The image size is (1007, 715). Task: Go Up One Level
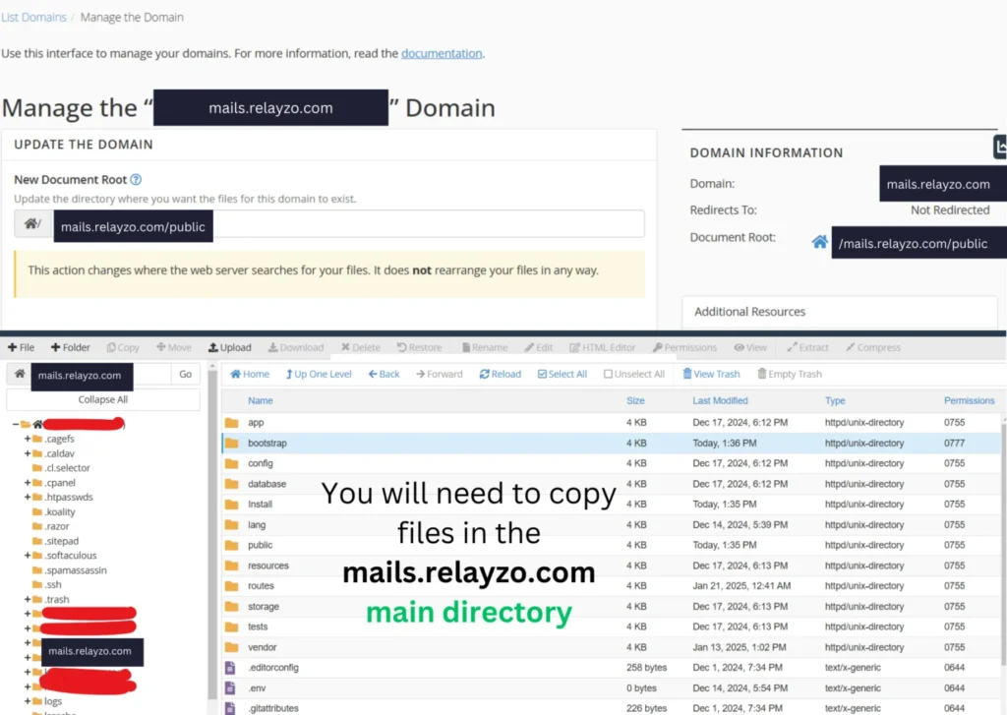coord(319,374)
